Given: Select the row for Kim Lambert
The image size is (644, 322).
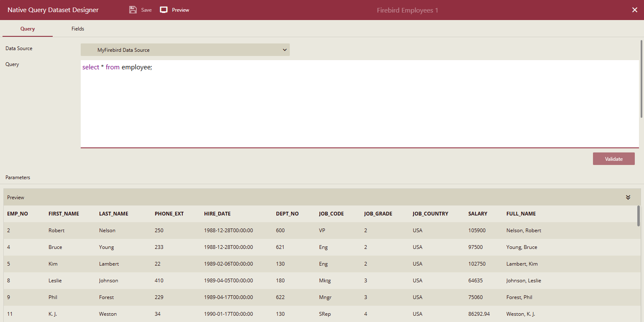Looking at the screenshot, I should point(167,264).
